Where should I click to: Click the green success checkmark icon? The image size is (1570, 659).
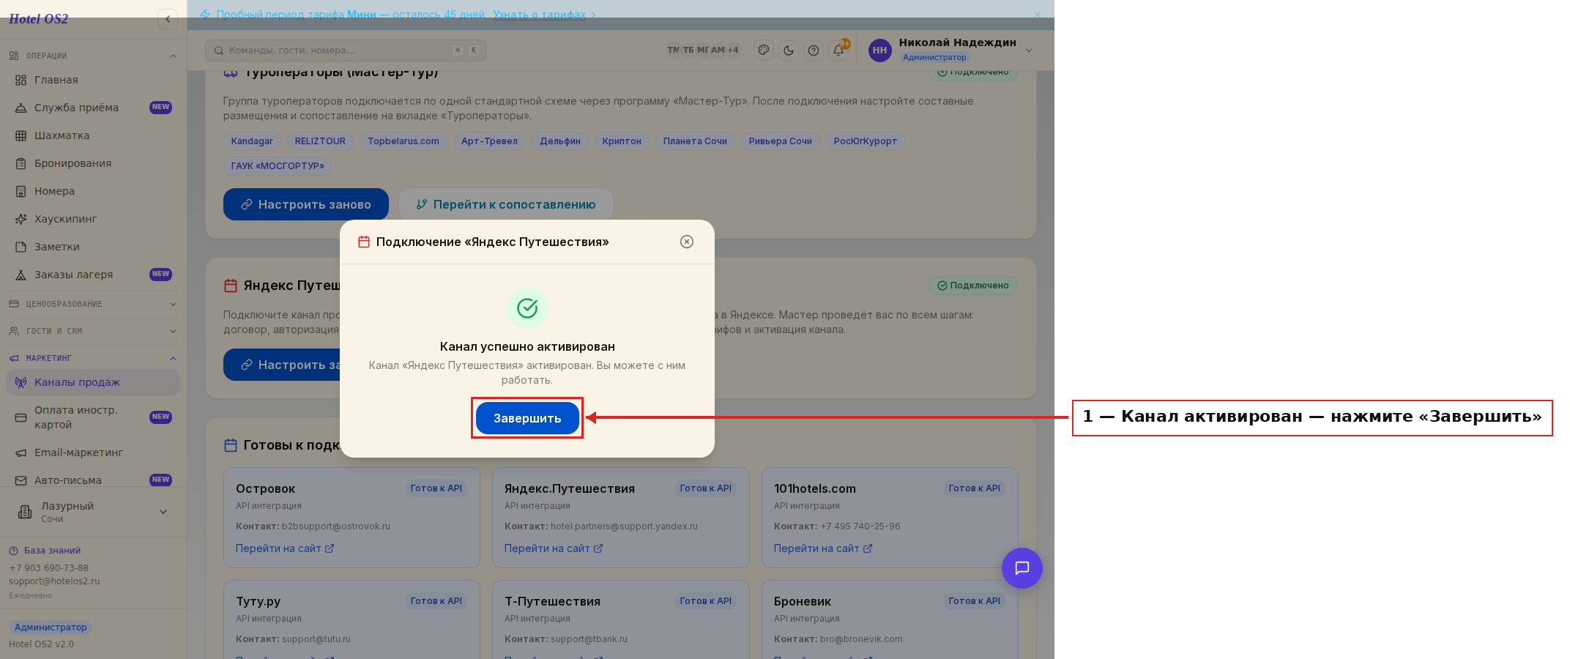click(527, 308)
